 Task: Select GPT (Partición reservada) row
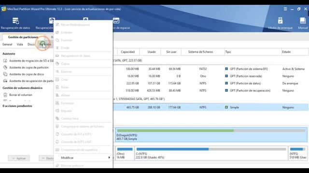click(211, 76)
